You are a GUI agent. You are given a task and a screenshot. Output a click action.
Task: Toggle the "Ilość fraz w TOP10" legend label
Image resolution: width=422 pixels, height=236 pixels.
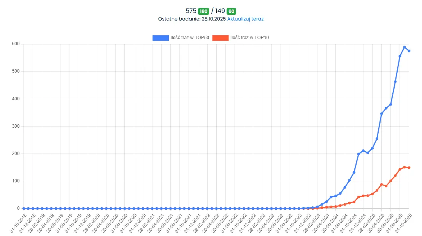click(249, 38)
